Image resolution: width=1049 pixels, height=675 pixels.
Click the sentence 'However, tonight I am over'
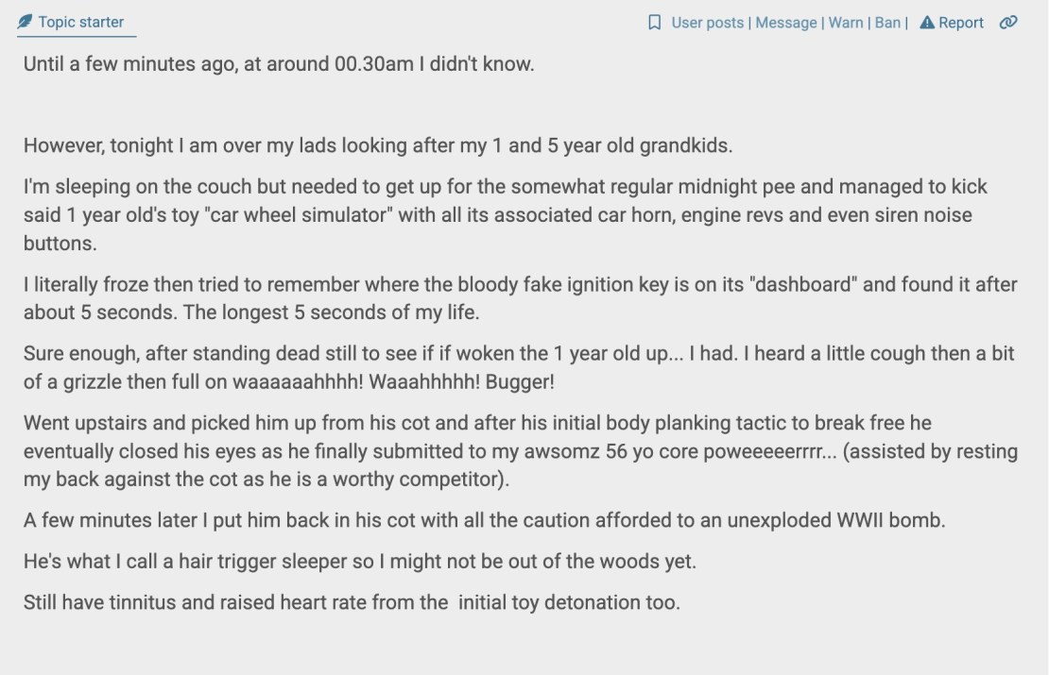coord(378,146)
